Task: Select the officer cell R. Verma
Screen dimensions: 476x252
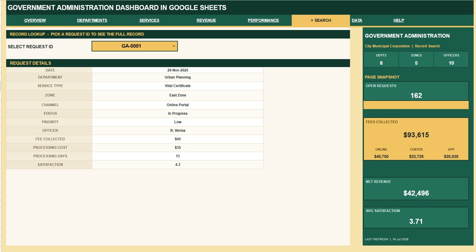Action: pos(178,130)
